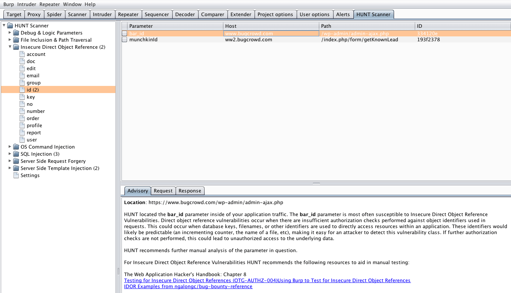Switch to the Request tab
This screenshot has height=293, width=511.
163,191
